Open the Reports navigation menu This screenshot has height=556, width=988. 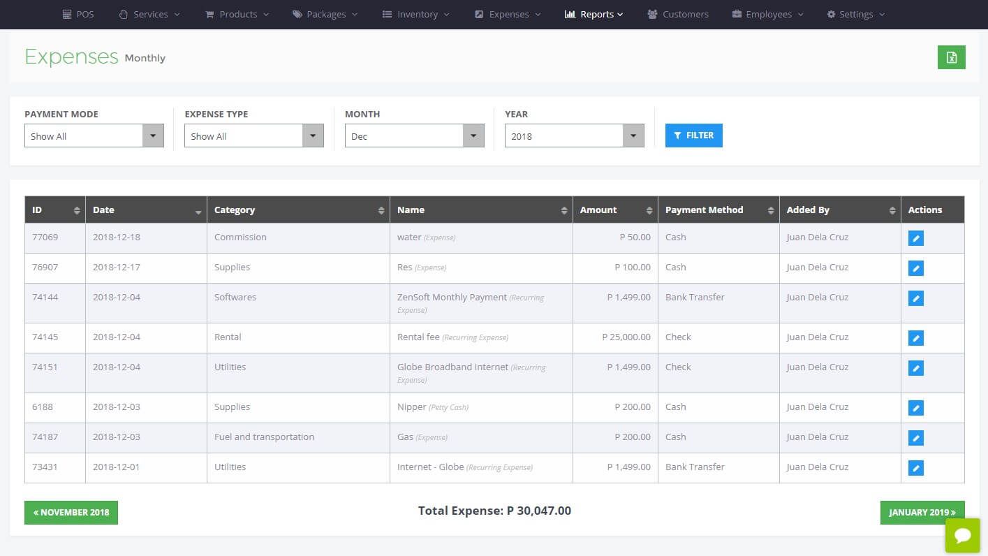click(594, 14)
